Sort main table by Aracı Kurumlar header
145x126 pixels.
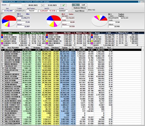tap(13, 48)
